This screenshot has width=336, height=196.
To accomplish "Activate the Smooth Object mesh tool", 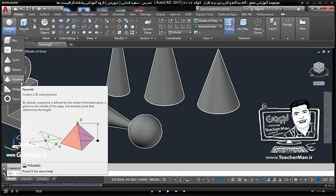I will pos(45,26).
